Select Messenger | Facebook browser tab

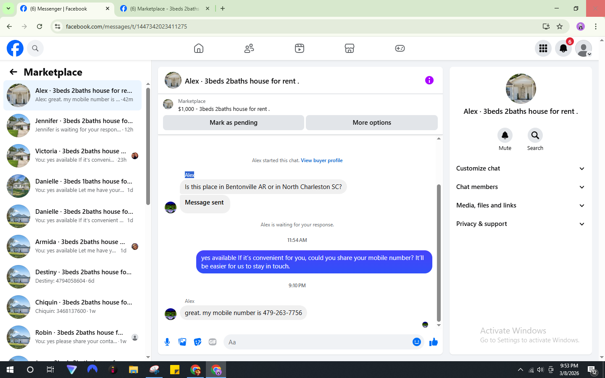[65, 8]
